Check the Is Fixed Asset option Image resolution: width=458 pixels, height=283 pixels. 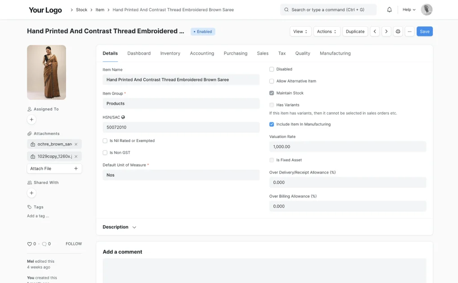pyautogui.click(x=271, y=160)
